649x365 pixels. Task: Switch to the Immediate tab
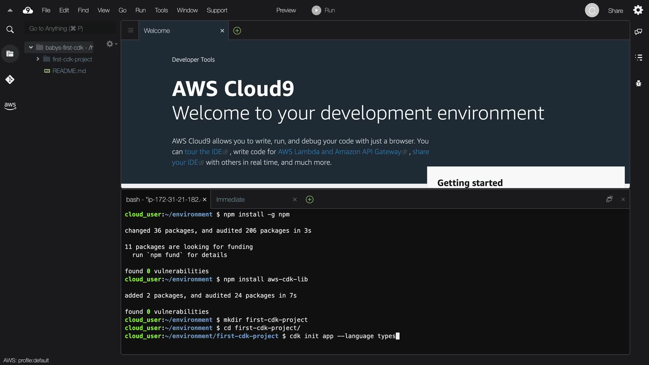tap(231, 200)
